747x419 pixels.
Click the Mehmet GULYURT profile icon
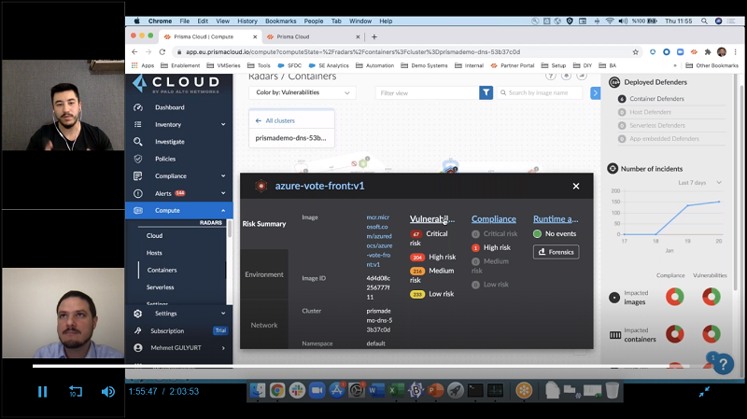137,347
